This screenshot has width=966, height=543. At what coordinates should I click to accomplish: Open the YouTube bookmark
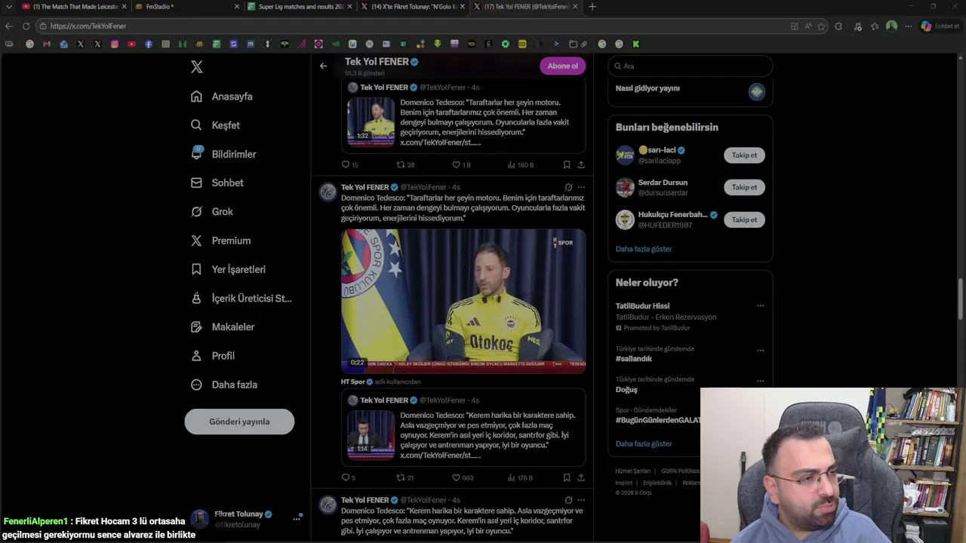(131, 44)
